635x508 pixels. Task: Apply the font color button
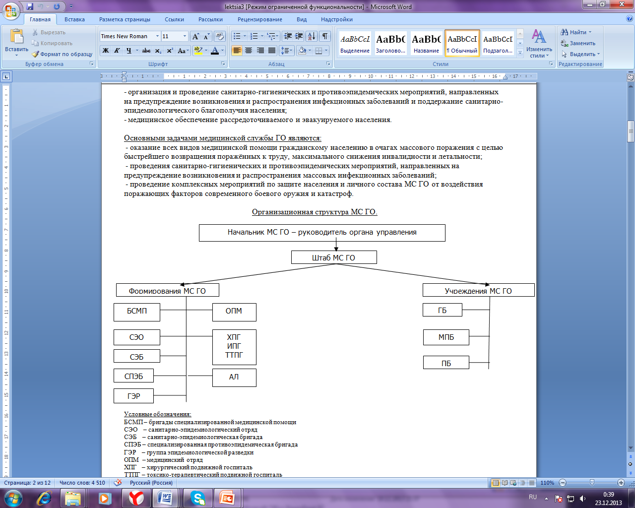tap(214, 51)
